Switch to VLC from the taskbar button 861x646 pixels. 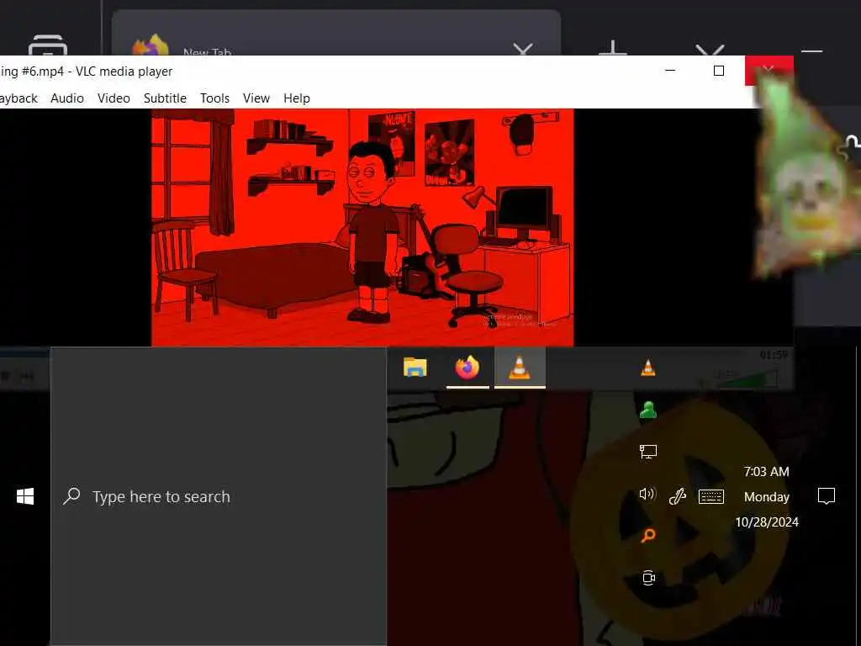(520, 368)
